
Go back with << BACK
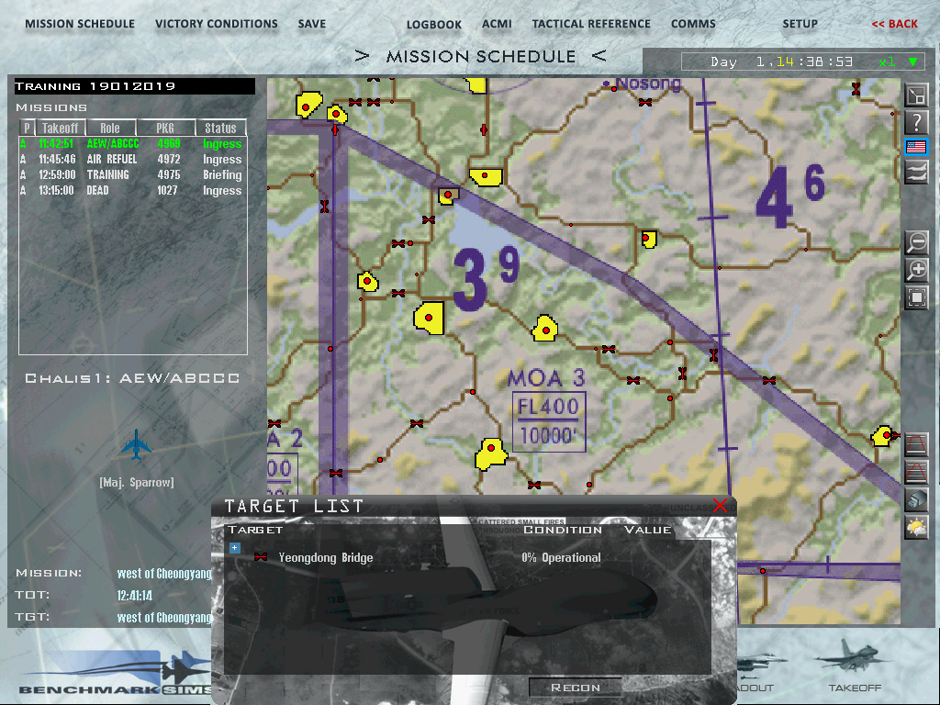click(x=894, y=24)
